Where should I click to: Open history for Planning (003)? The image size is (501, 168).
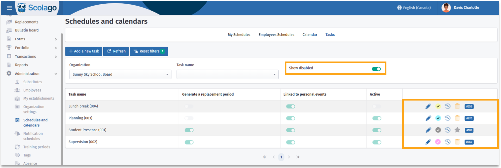pos(448,118)
